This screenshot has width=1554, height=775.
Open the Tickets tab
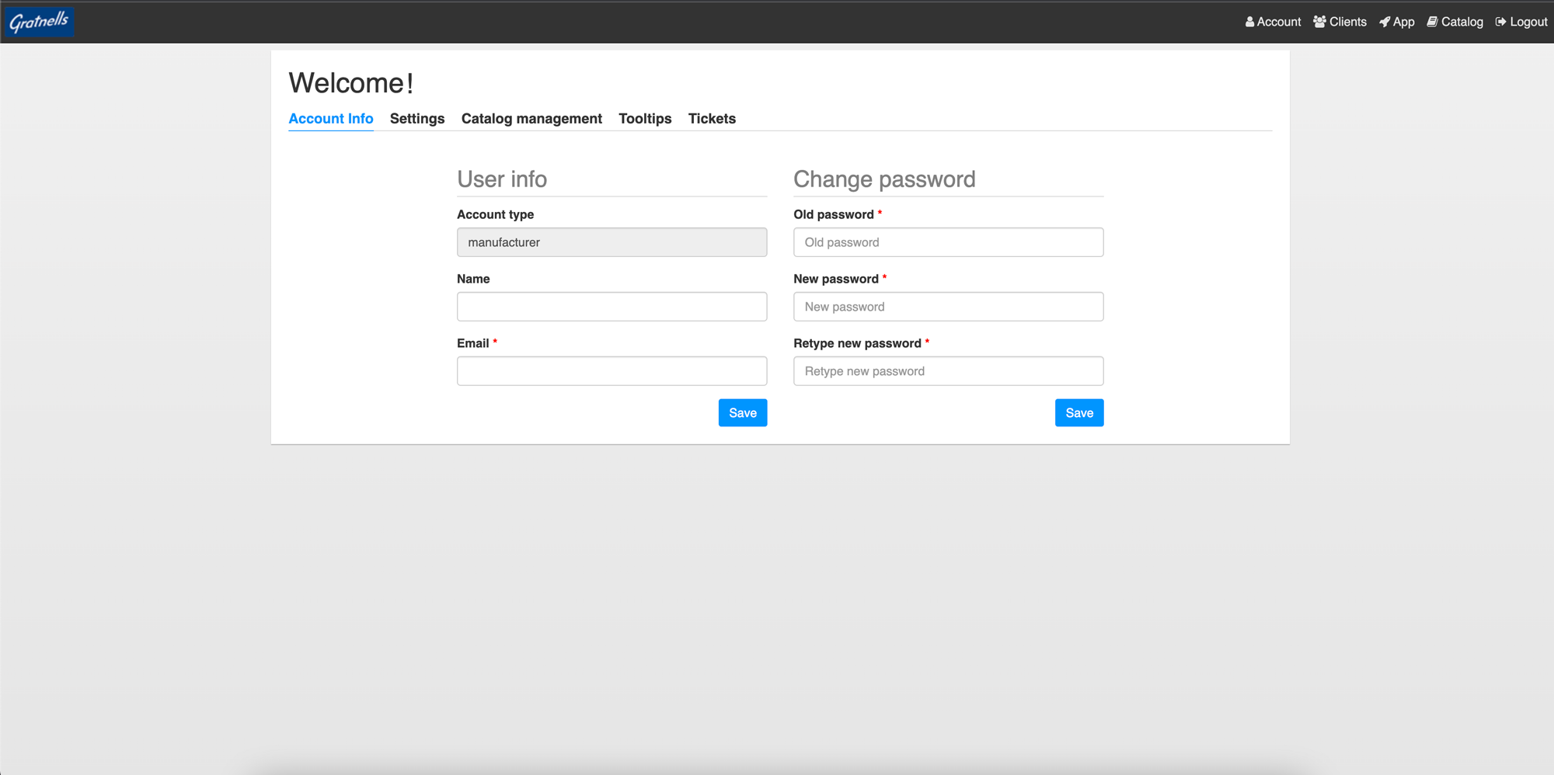pyautogui.click(x=712, y=119)
